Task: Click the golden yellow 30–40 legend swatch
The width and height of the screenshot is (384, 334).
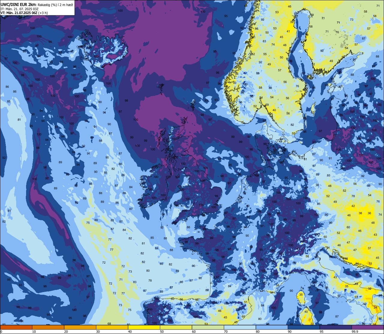Action: [x=112, y=327]
